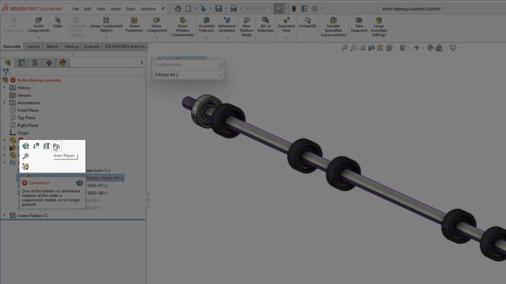Toggle the Section View in heads-up toolbar
The width and height of the screenshot is (506, 284).
[371, 48]
